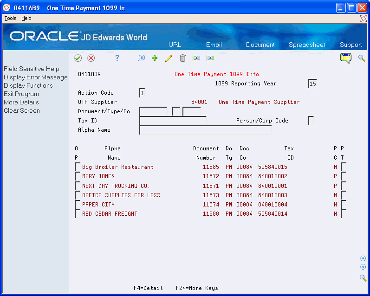
Task: Click the next record arrow icon
Action: tap(210, 58)
